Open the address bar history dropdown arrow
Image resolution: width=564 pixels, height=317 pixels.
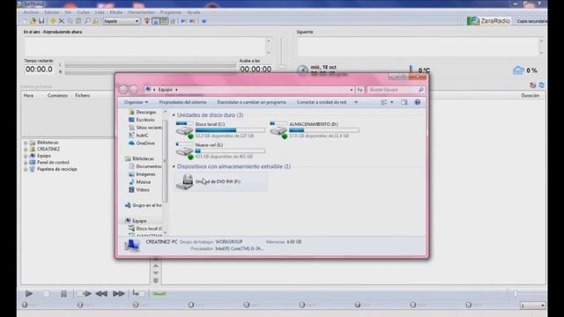pyautogui.click(x=351, y=90)
